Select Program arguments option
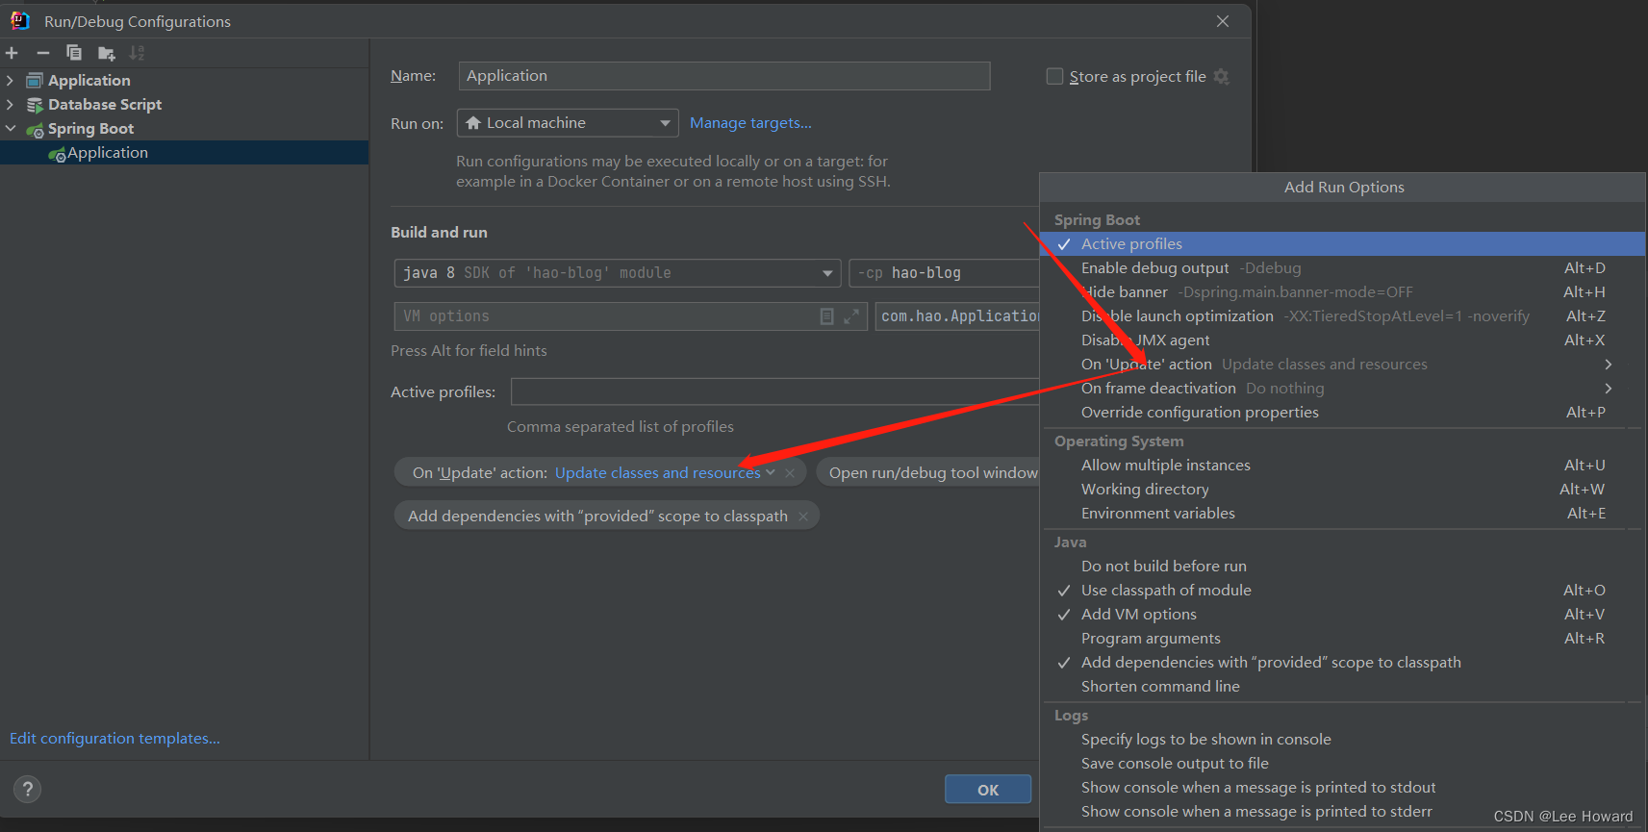1648x832 pixels. click(x=1343, y=639)
